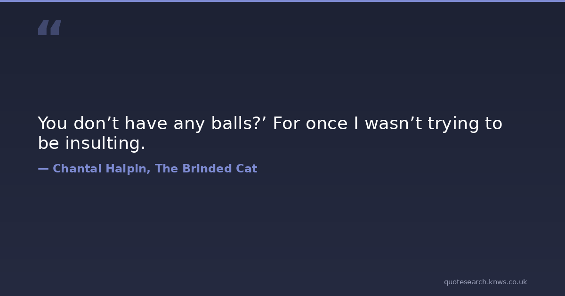Click the word "insulting" in the quote
This screenshot has width=565, height=296.
tap(105, 143)
